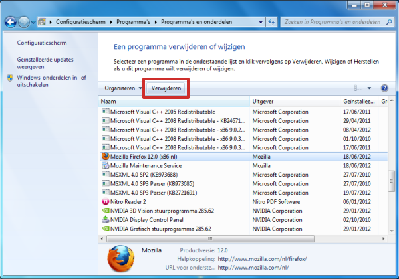The width and height of the screenshot is (399, 279).
Task: Change the list view with view icon
Action: tap(358, 88)
